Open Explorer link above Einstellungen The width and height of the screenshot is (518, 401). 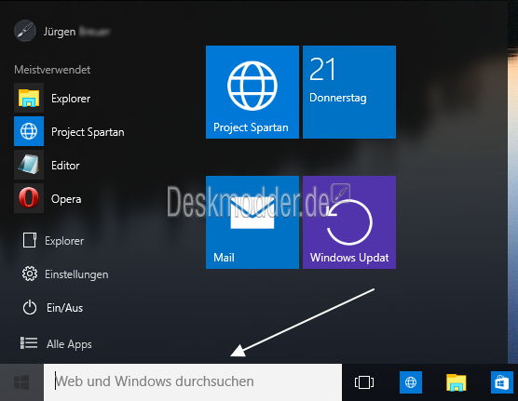[64, 241]
